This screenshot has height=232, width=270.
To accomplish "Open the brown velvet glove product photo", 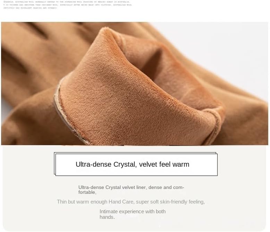I will click(x=135, y=84).
